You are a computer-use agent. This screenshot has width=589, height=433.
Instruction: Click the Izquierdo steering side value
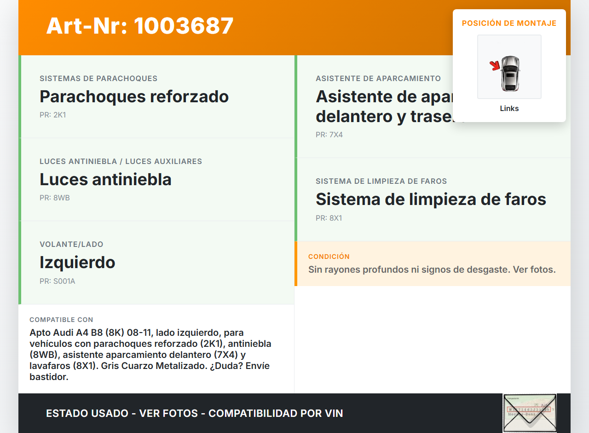pos(77,262)
